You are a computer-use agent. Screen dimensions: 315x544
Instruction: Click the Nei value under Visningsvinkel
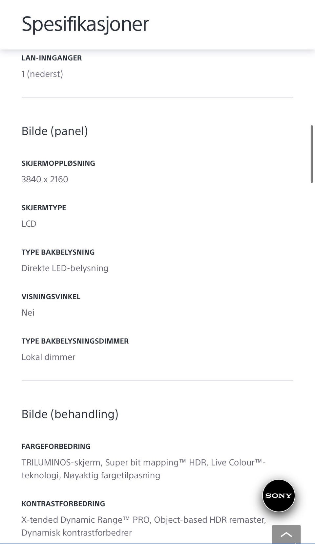(28, 312)
